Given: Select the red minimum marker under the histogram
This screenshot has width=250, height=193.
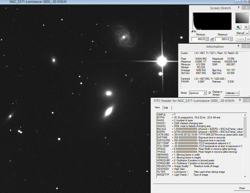Looking at the screenshot, I should [x=192, y=31].
